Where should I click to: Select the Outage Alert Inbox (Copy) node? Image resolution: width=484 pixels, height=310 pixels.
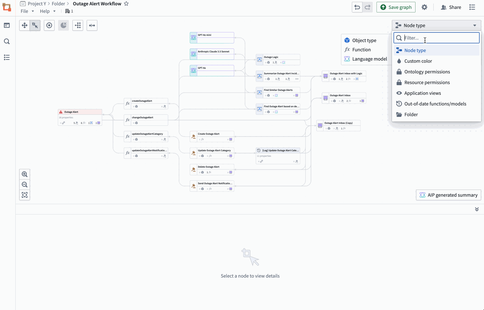point(338,125)
